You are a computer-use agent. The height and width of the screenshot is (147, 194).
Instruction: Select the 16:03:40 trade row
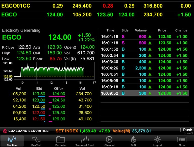[145, 62]
